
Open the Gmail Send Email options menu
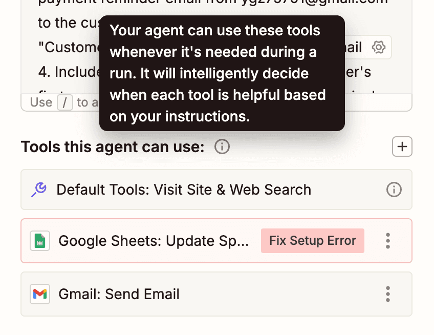click(x=388, y=294)
